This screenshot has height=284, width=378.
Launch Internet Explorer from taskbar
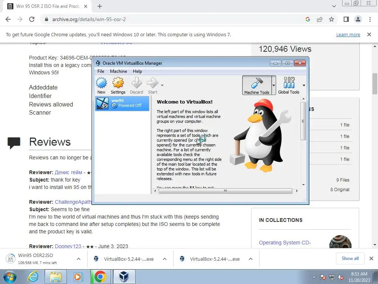pyautogui.click(x=33, y=277)
